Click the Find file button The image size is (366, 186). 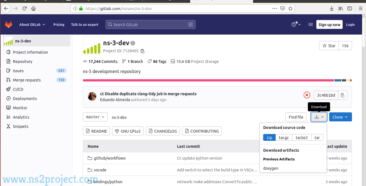pyautogui.click(x=296, y=117)
